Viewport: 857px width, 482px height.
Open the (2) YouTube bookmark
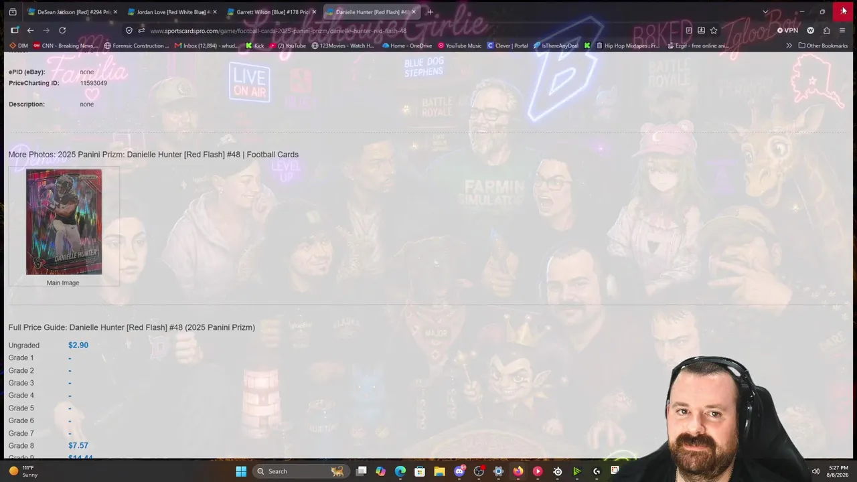pos(288,46)
